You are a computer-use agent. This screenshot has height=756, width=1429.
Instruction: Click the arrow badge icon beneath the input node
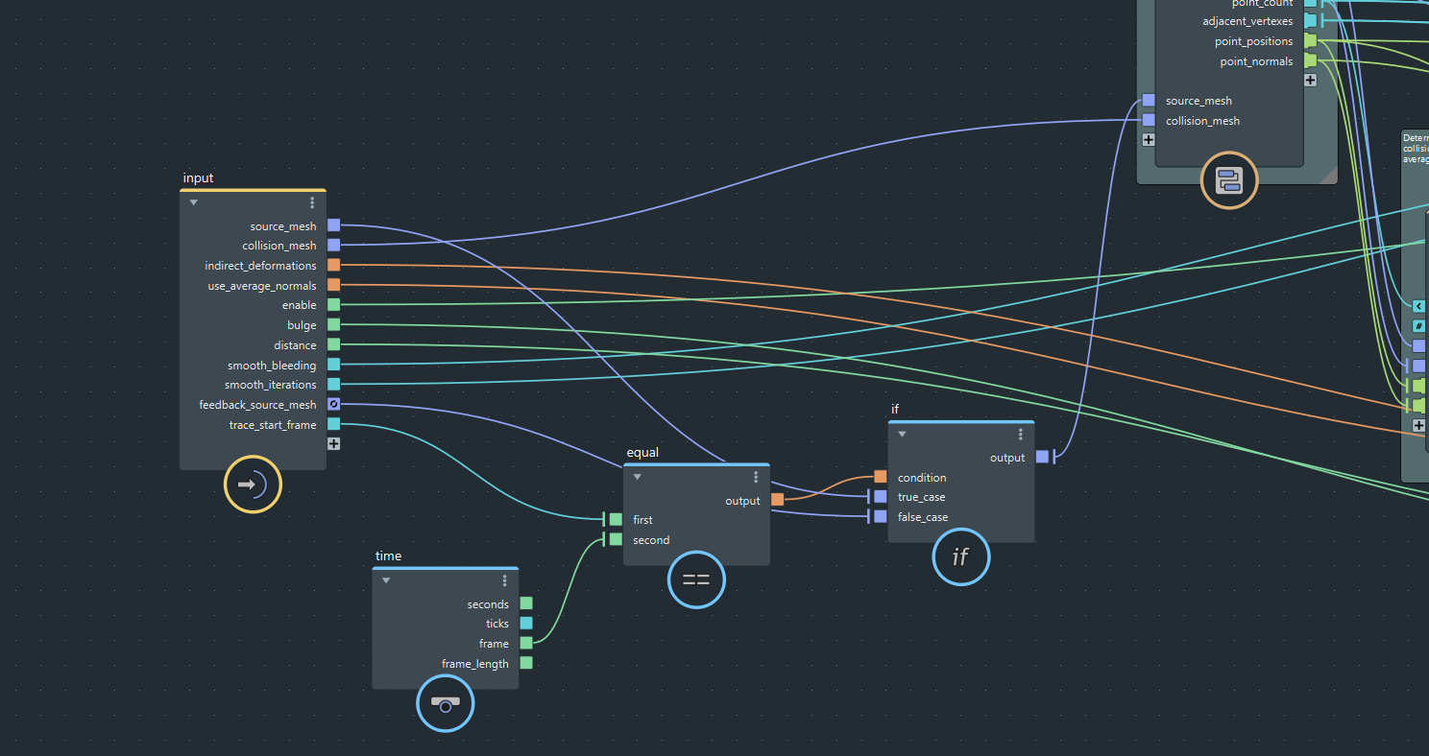click(x=253, y=484)
